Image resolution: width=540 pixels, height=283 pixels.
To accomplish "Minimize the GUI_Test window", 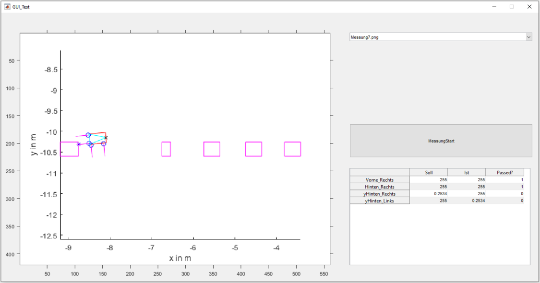I will tap(494, 7).
